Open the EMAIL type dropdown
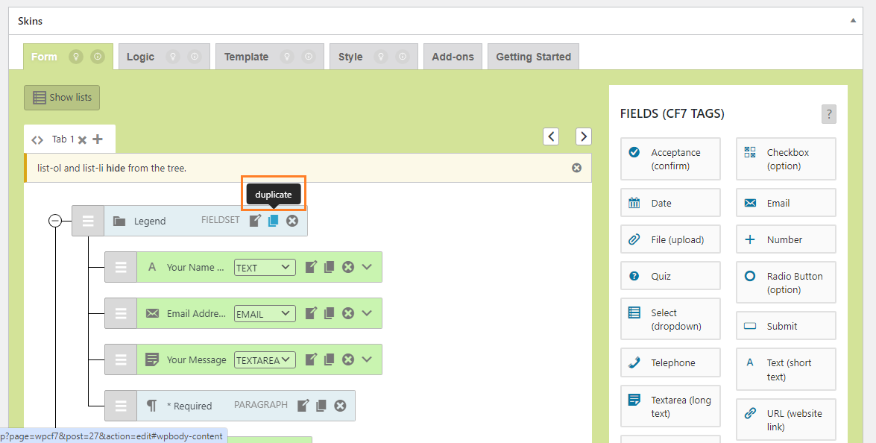This screenshot has width=876, height=443. click(x=264, y=314)
